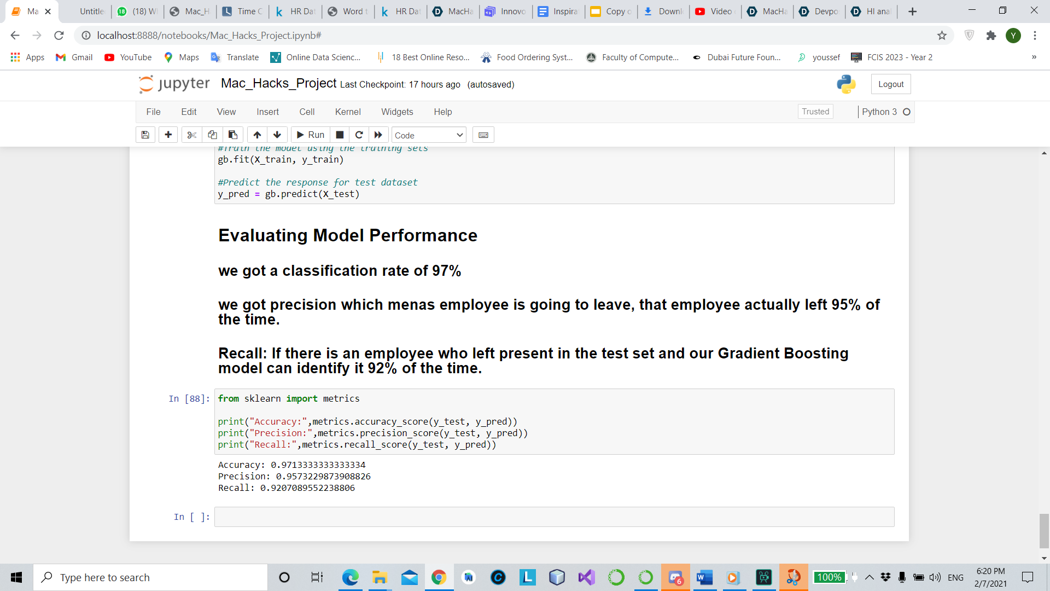Insert cell below with plus icon
Viewport: 1050px width, 591px height.
[x=168, y=135]
